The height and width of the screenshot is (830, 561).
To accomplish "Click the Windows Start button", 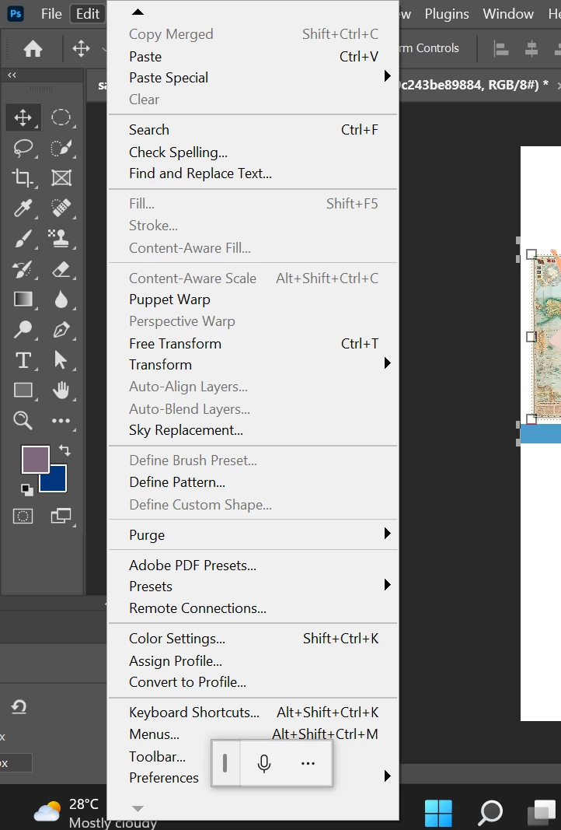I will point(438,813).
